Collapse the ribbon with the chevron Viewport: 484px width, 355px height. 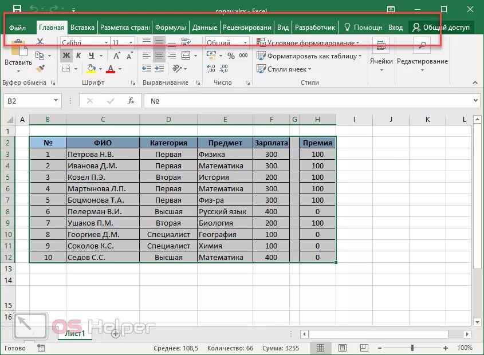pyautogui.click(x=475, y=82)
